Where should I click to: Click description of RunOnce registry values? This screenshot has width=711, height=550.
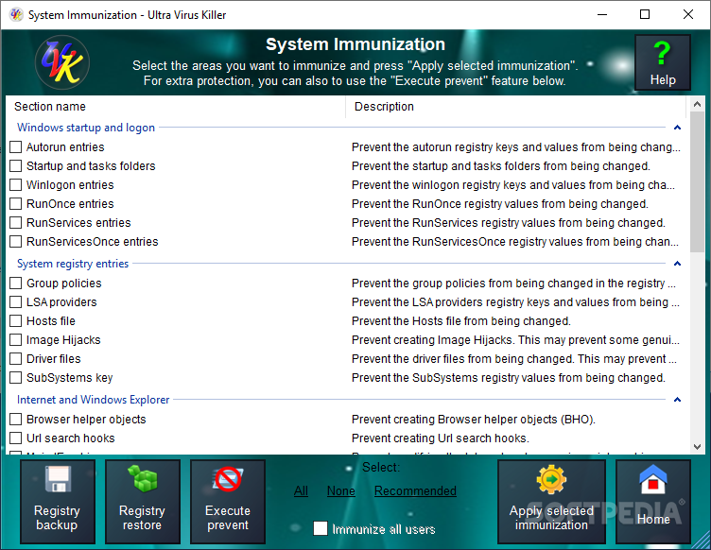pyautogui.click(x=500, y=204)
